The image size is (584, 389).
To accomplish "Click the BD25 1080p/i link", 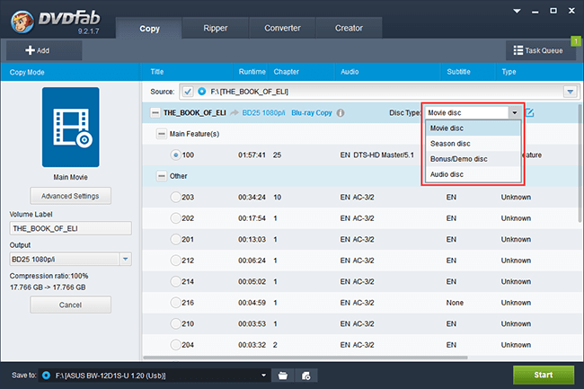I will (263, 113).
